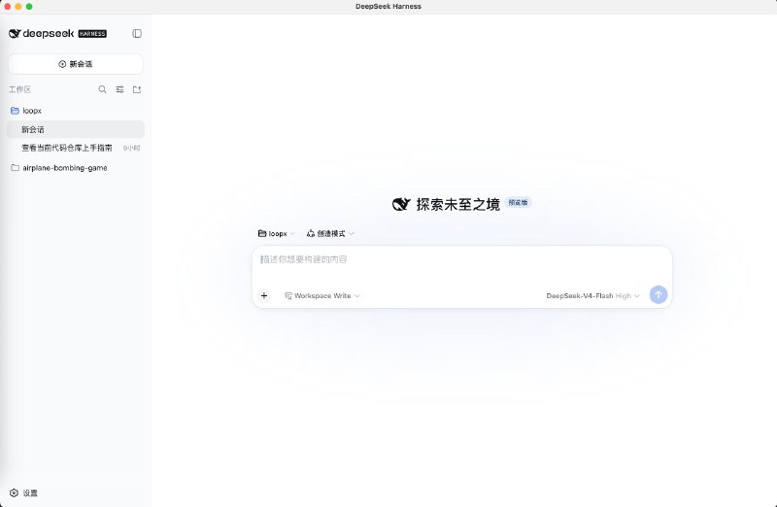Open the 创造模式 mode dropdown

click(x=330, y=233)
